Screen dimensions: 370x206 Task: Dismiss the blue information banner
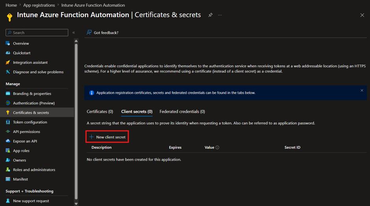[362, 91]
